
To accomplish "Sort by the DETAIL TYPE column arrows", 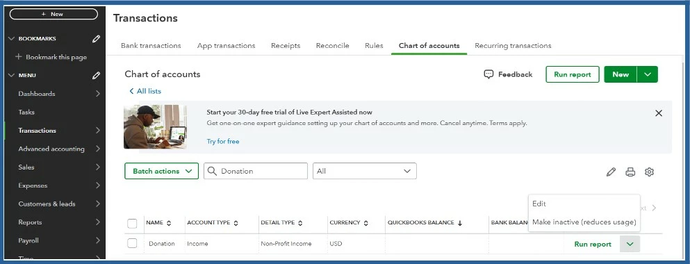I will (x=300, y=223).
